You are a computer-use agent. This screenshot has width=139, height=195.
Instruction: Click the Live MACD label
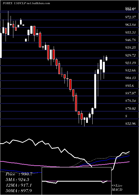(117, 187)
